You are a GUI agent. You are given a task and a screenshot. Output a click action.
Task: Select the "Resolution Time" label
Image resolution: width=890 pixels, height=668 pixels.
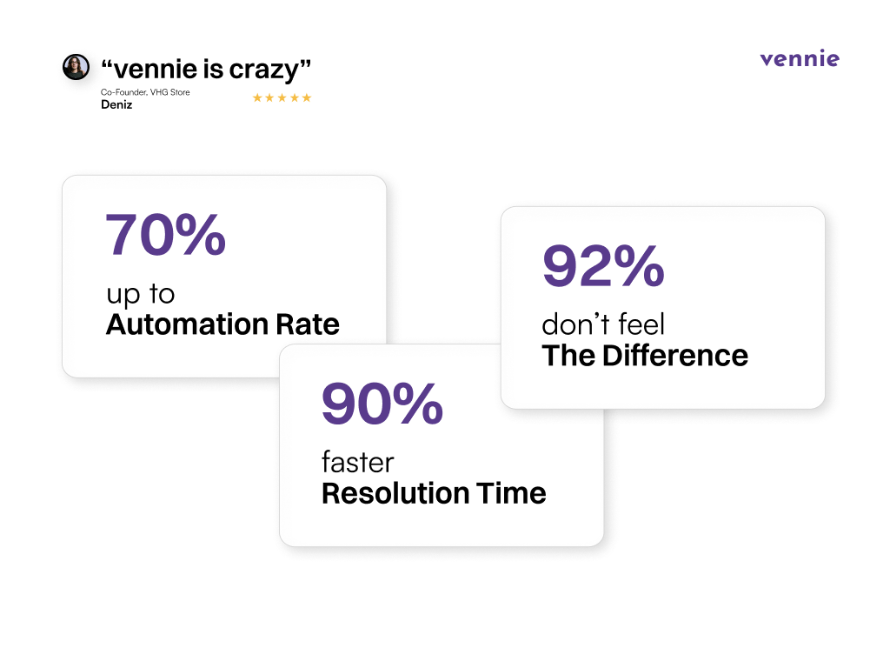pos(434,493)
